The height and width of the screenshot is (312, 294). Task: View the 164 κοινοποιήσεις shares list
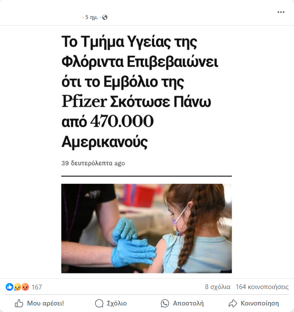tap(262, 287)
